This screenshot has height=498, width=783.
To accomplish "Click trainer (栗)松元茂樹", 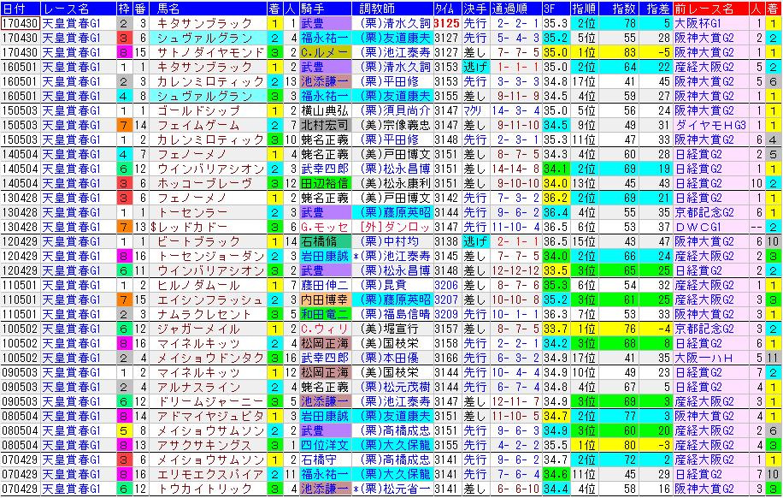I will pyautogui.click(x=395, y=387).
